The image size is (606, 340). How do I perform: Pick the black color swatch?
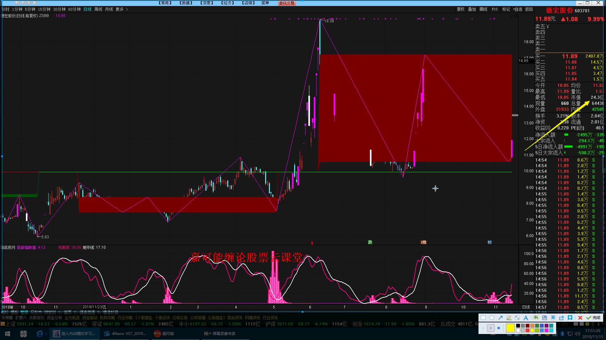[x=518, y=326]
